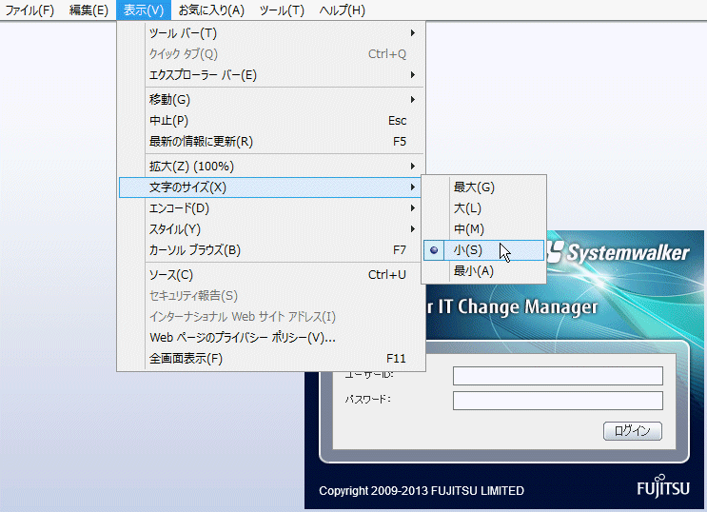Open the ファイル(F) menu
The width and height of the screenshot is (707, 512).
coord(29,10)
